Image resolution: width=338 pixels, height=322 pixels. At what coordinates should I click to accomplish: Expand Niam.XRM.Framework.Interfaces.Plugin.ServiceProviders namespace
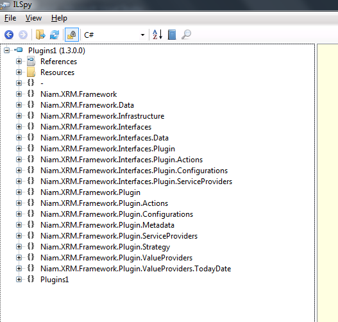click(19, 182)
